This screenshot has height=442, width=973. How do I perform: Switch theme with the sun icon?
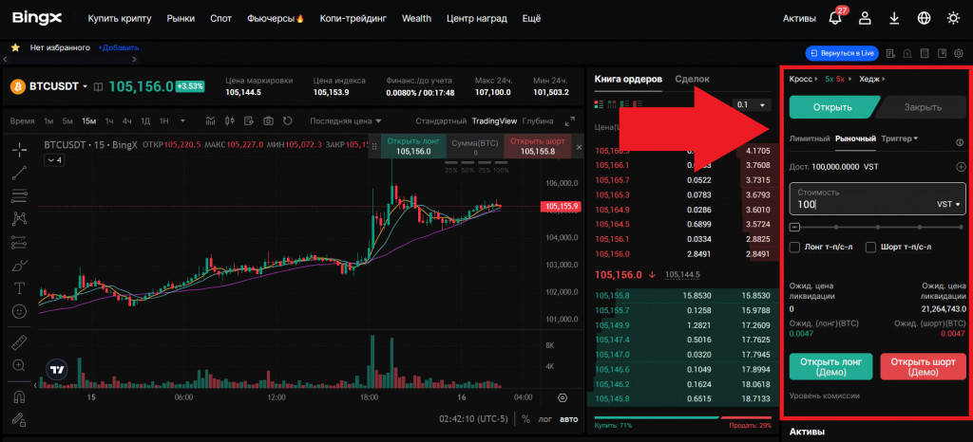(954, 18)
